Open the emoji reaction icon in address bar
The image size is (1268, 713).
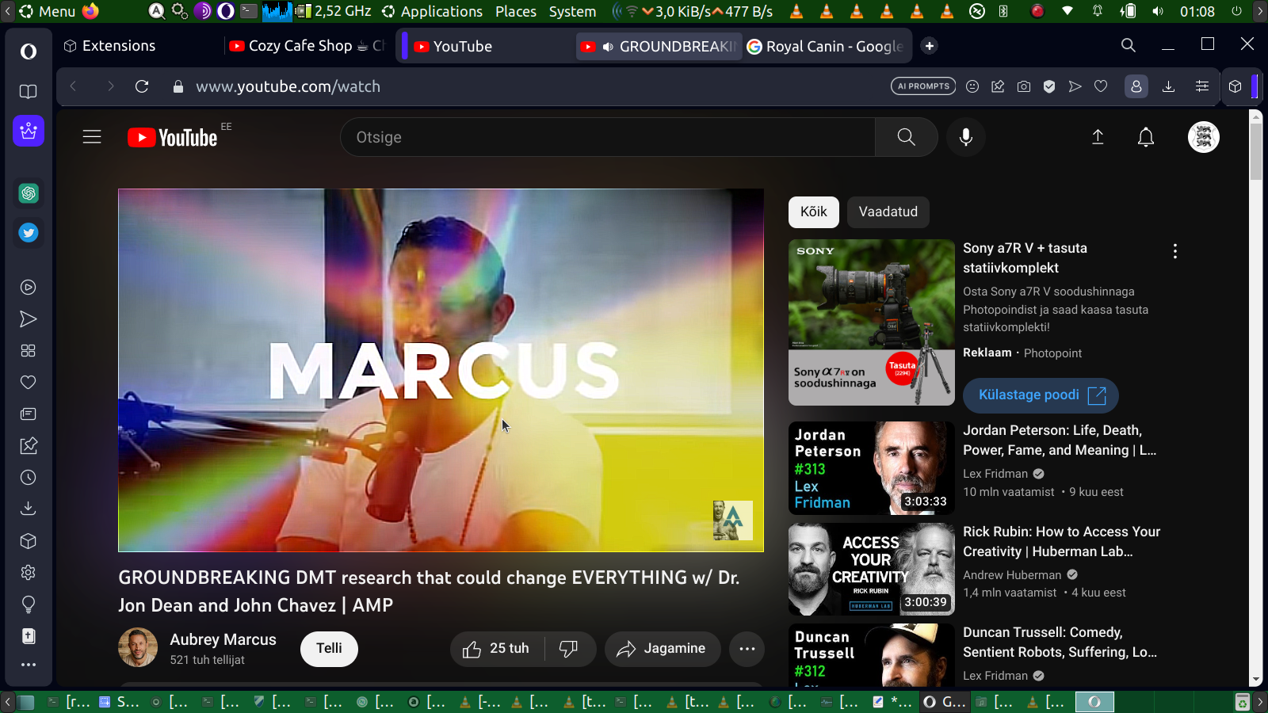coord(972,86)
